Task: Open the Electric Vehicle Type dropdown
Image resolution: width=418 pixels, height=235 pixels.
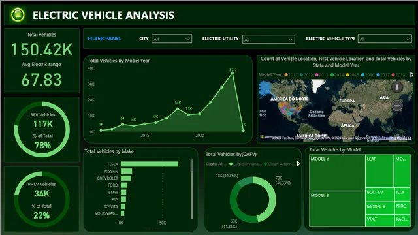Action: pyautogui.click(x=385, y=39)
